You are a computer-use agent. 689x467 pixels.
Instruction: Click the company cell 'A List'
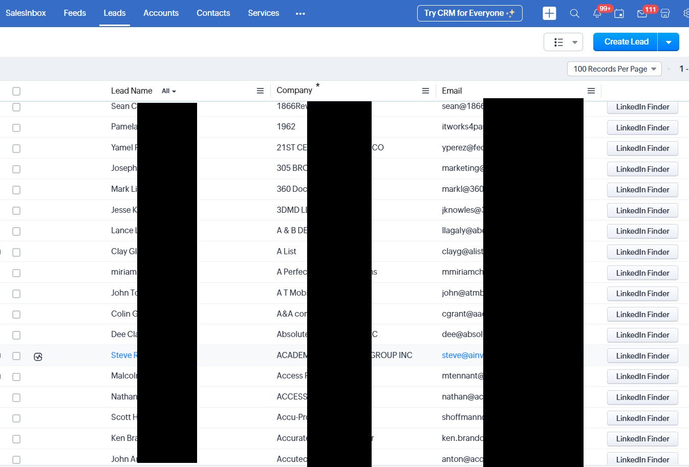[x=287, y=251]
